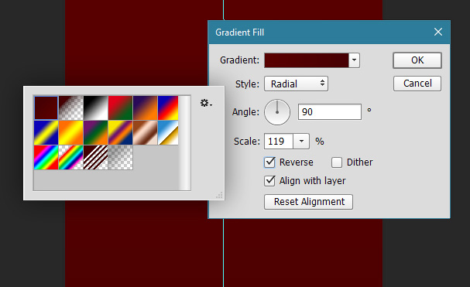Pick the rainbow spectrum gradient preset
The width and height of the screenshot is (470, 287).
click(46, 157)
